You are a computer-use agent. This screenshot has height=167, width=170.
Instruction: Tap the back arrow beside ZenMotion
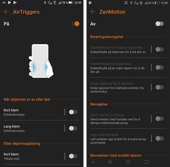pos(93,12)
